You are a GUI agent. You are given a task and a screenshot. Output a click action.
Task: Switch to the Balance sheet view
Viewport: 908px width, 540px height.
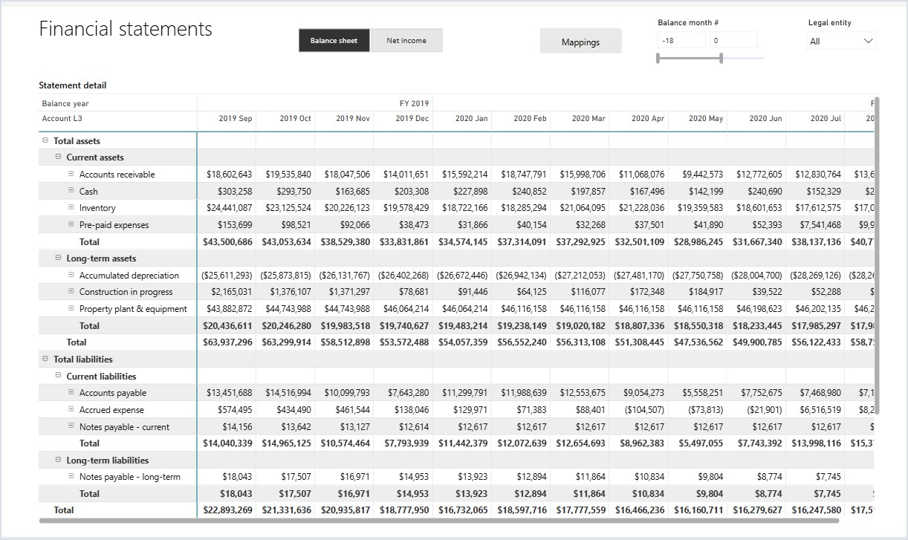click(334, 41)
